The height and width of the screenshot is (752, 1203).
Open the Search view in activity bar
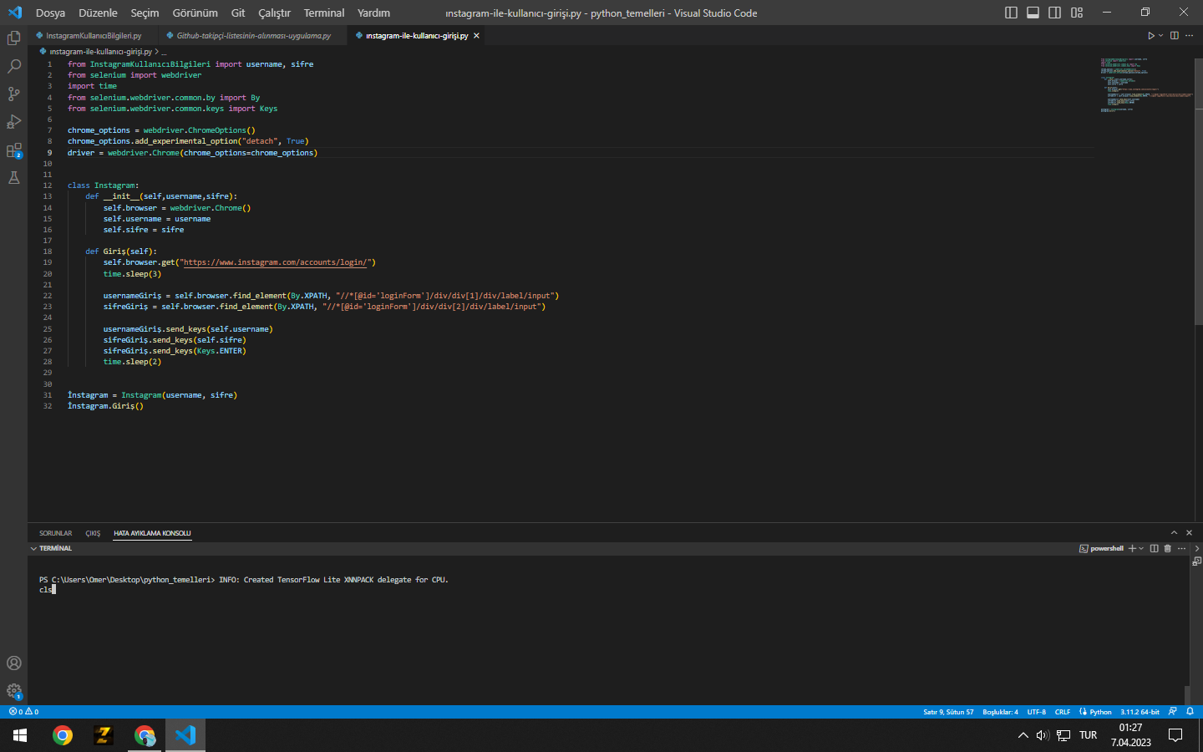[x=13, y=66]
